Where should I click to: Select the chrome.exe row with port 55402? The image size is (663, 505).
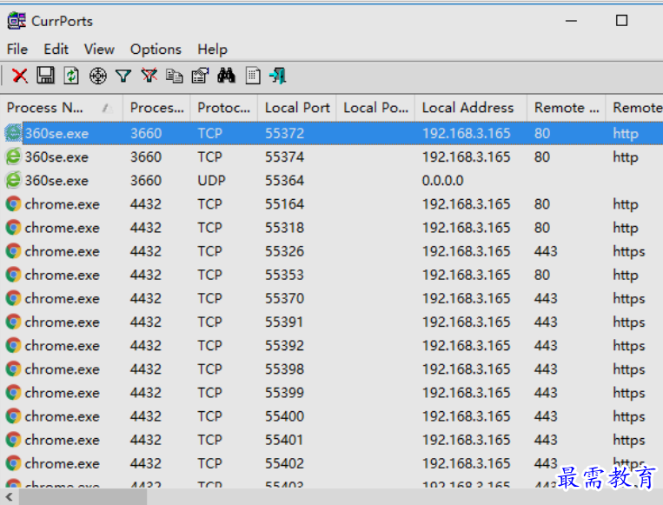coord(332,463)
